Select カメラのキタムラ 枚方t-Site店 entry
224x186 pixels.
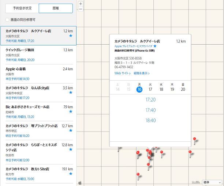tap(39, 174)
